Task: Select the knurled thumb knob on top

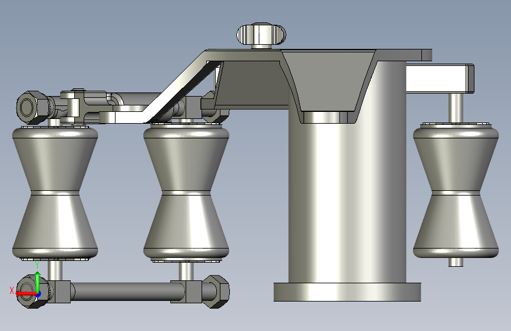Action: pos(261,34)
